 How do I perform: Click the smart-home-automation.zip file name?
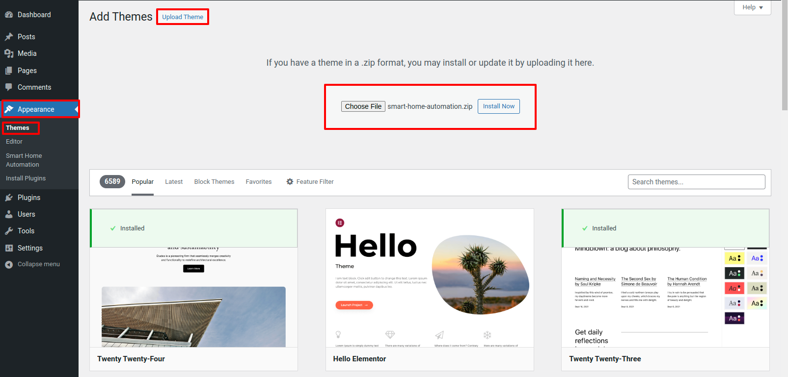[x=430, y=106]
